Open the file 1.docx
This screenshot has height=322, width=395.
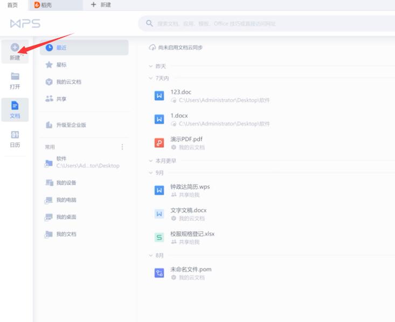tap(179, 116)
